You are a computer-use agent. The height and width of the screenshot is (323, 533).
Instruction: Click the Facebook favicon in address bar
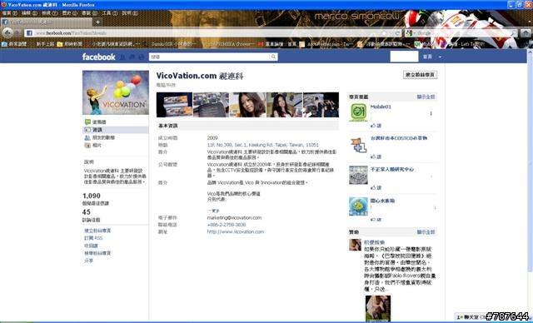pyautogui.click(x=29, y=33)
